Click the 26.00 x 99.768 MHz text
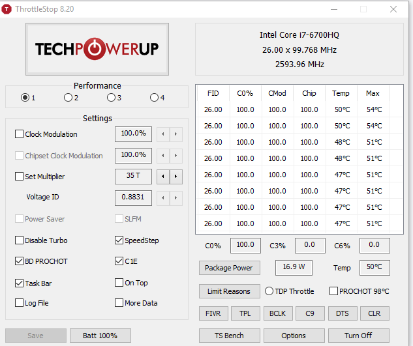 (x=299, y=50)
